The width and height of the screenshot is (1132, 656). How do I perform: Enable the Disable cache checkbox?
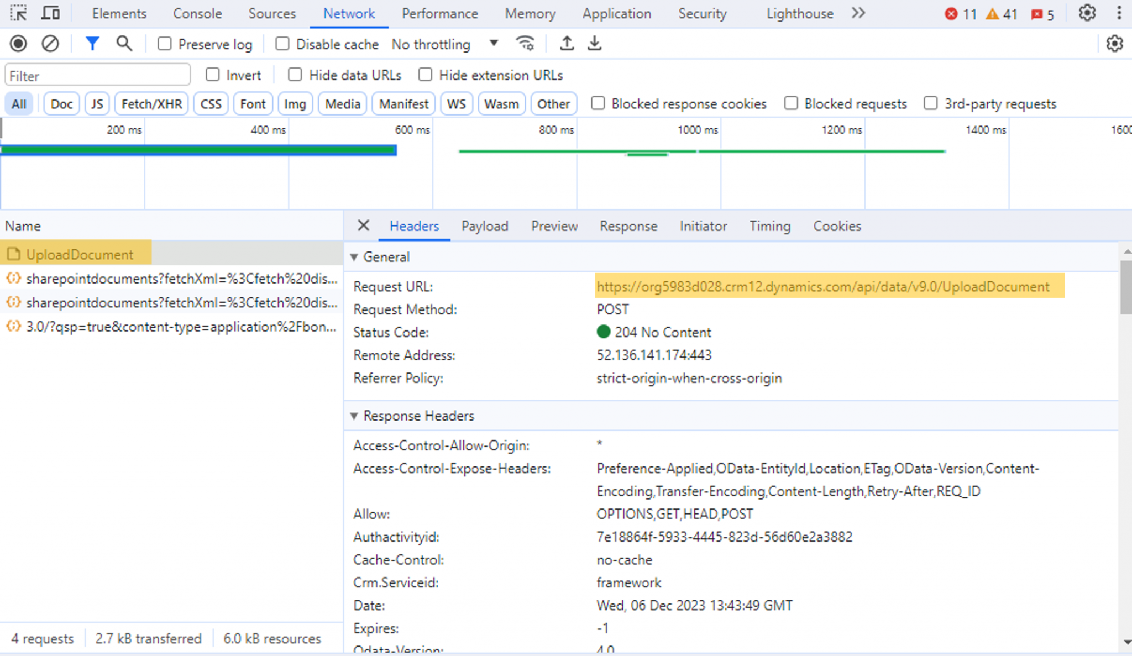click(x=282, y=43)
